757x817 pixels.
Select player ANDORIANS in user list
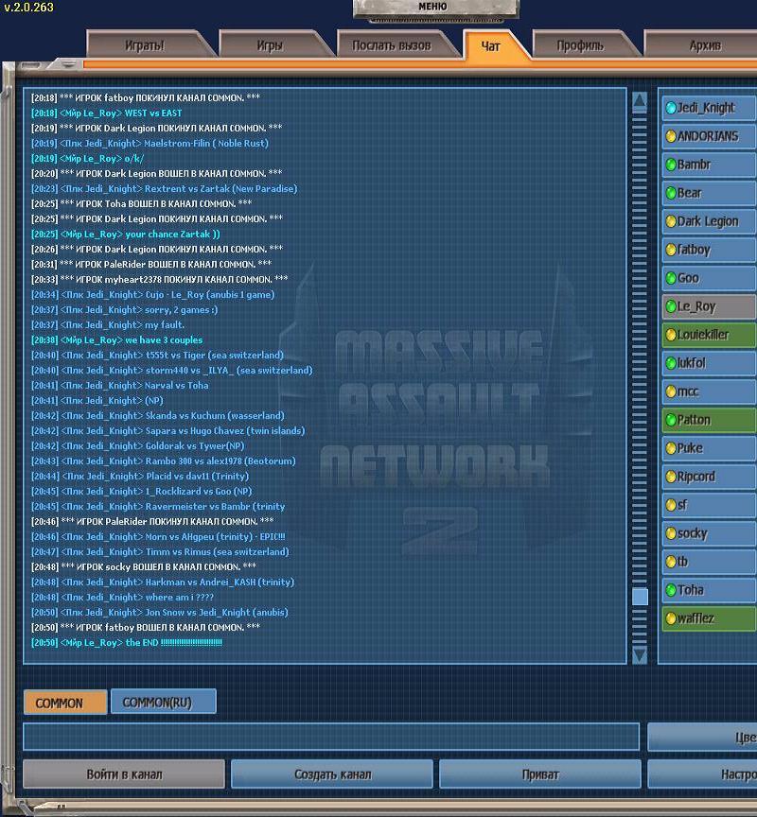pyautogui.click(x=709, y=136)
